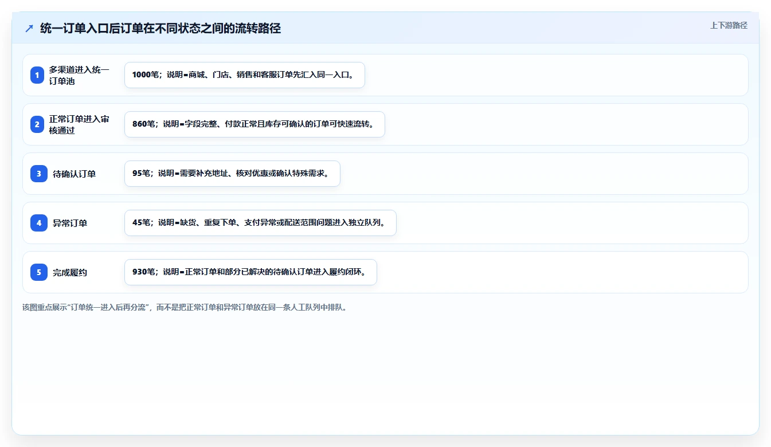Click the step 3 number badge

39,174
